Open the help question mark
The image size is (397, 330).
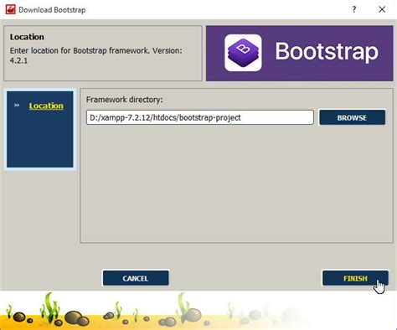354,10
